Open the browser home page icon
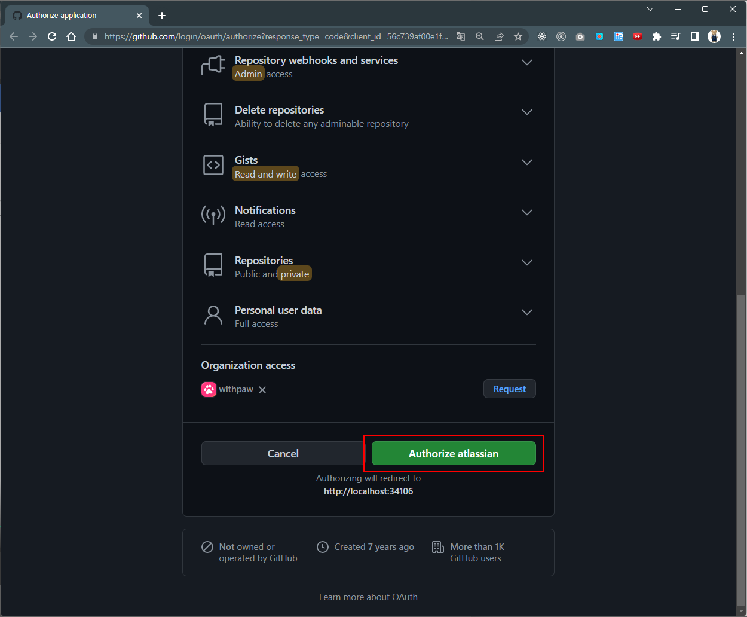Viewport: 747px width, 617px height. click(x=71, y=36)
